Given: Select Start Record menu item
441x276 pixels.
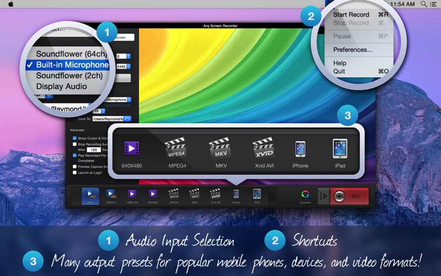Looking at the screenshot, I should pos(352,14).
